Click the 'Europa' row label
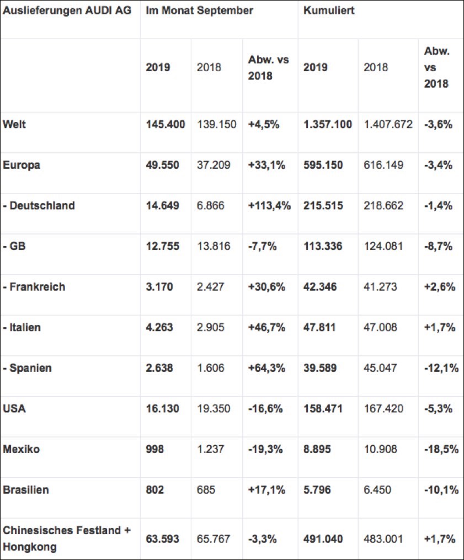The width and height of the screenshot is (464, 560). tap(21, 165)
